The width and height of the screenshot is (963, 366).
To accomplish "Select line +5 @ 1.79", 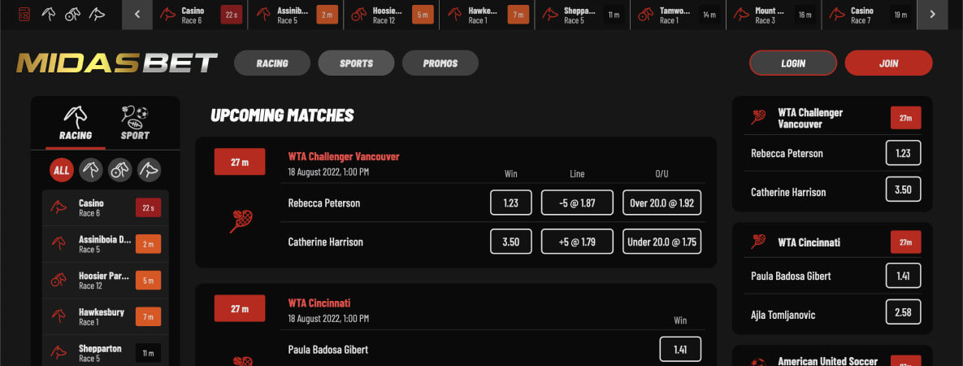I will click(x=577, y=242).
